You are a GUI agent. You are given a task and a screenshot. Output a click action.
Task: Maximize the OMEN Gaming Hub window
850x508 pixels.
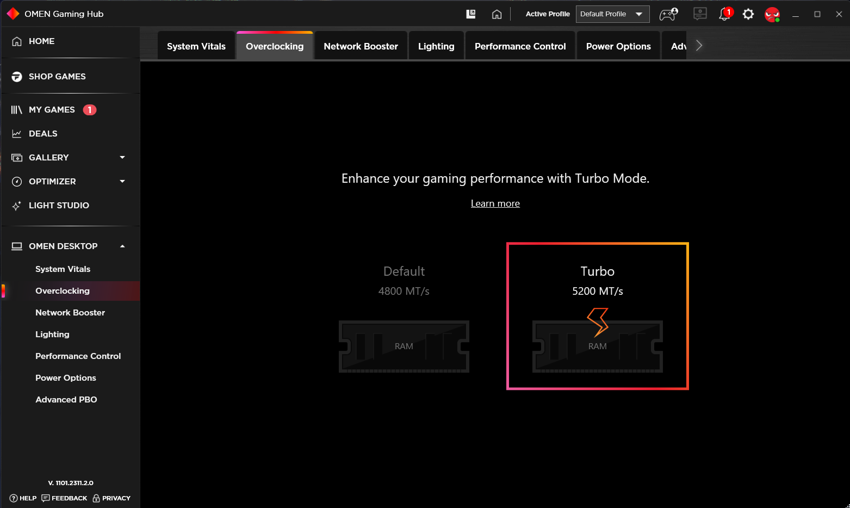[817, 14]
